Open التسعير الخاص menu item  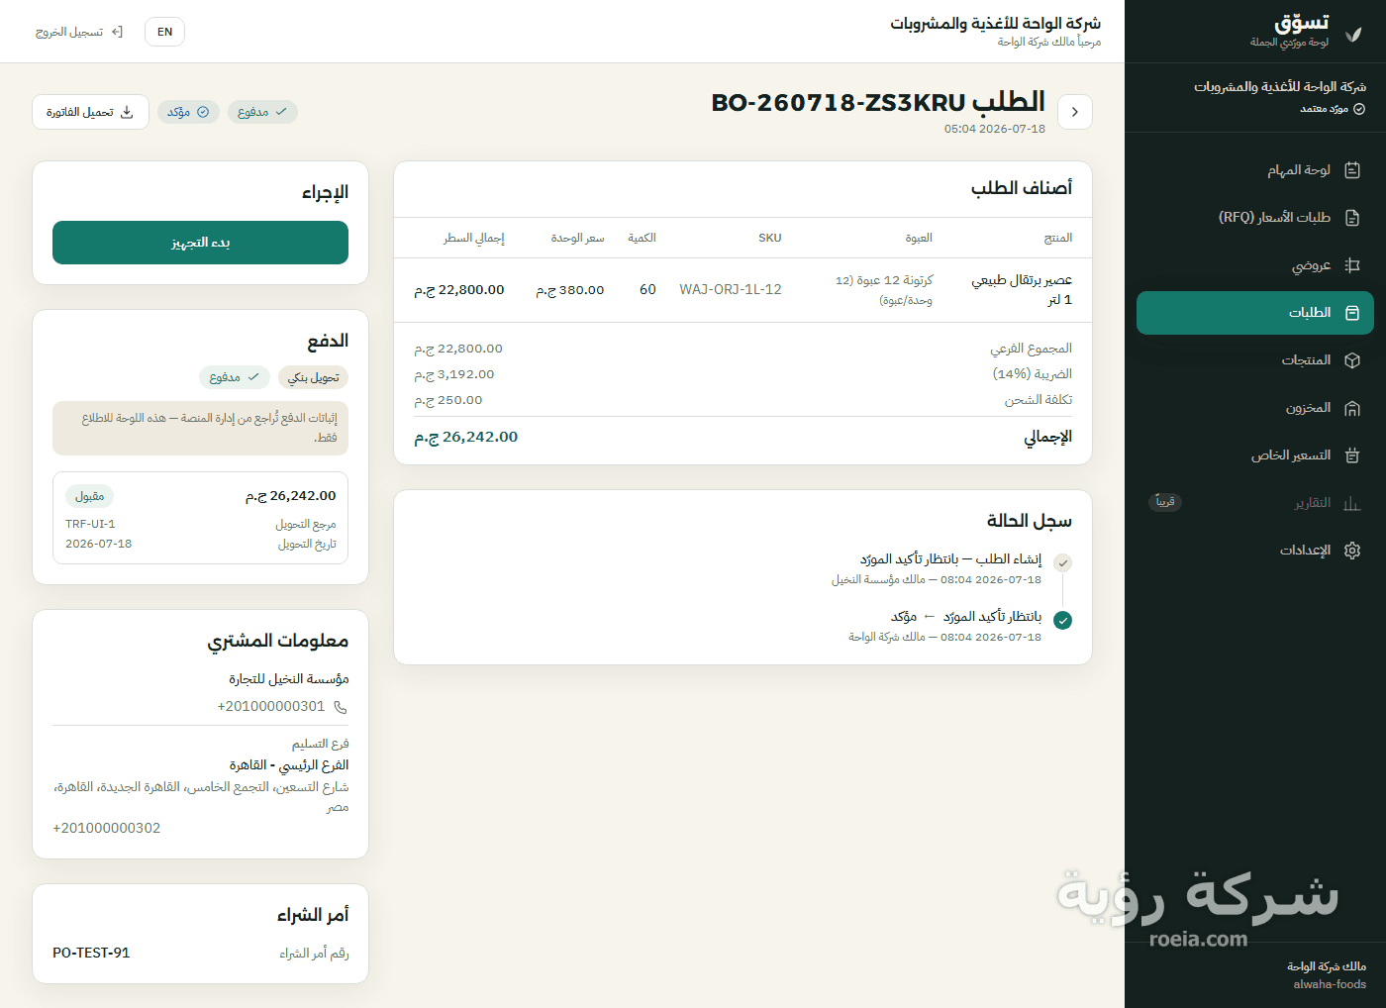(x=1255, y=455)
